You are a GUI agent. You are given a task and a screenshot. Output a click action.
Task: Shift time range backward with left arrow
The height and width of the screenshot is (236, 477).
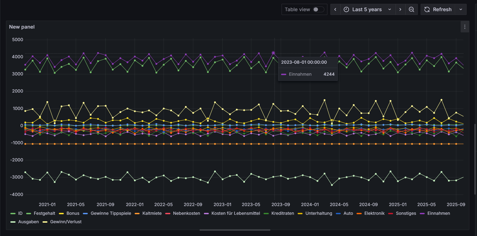click(335, 10)
